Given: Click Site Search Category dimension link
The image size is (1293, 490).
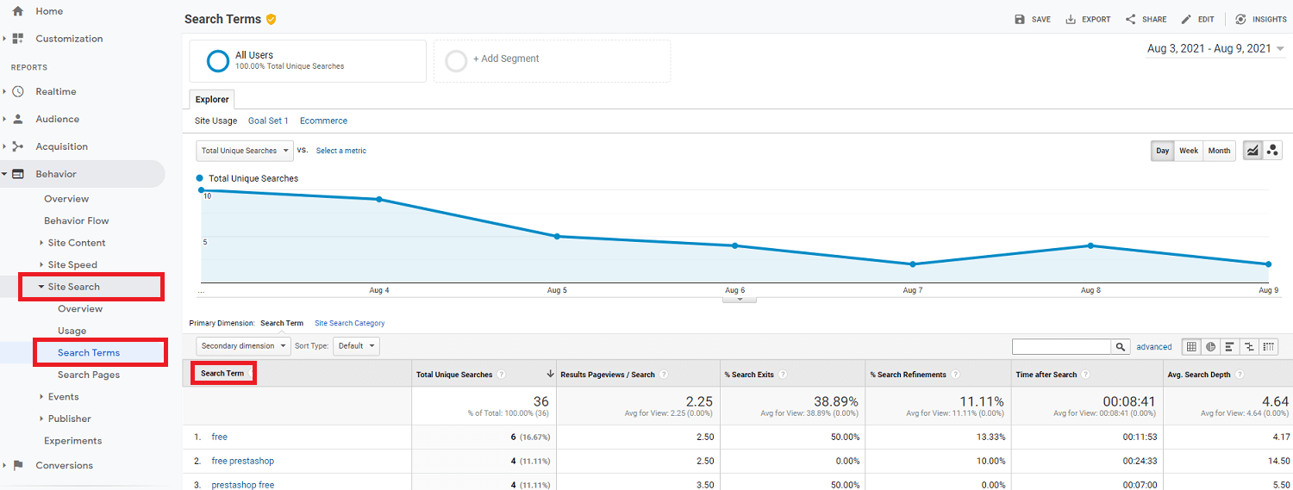Looking at the screenshot, I should pos(349,324).
